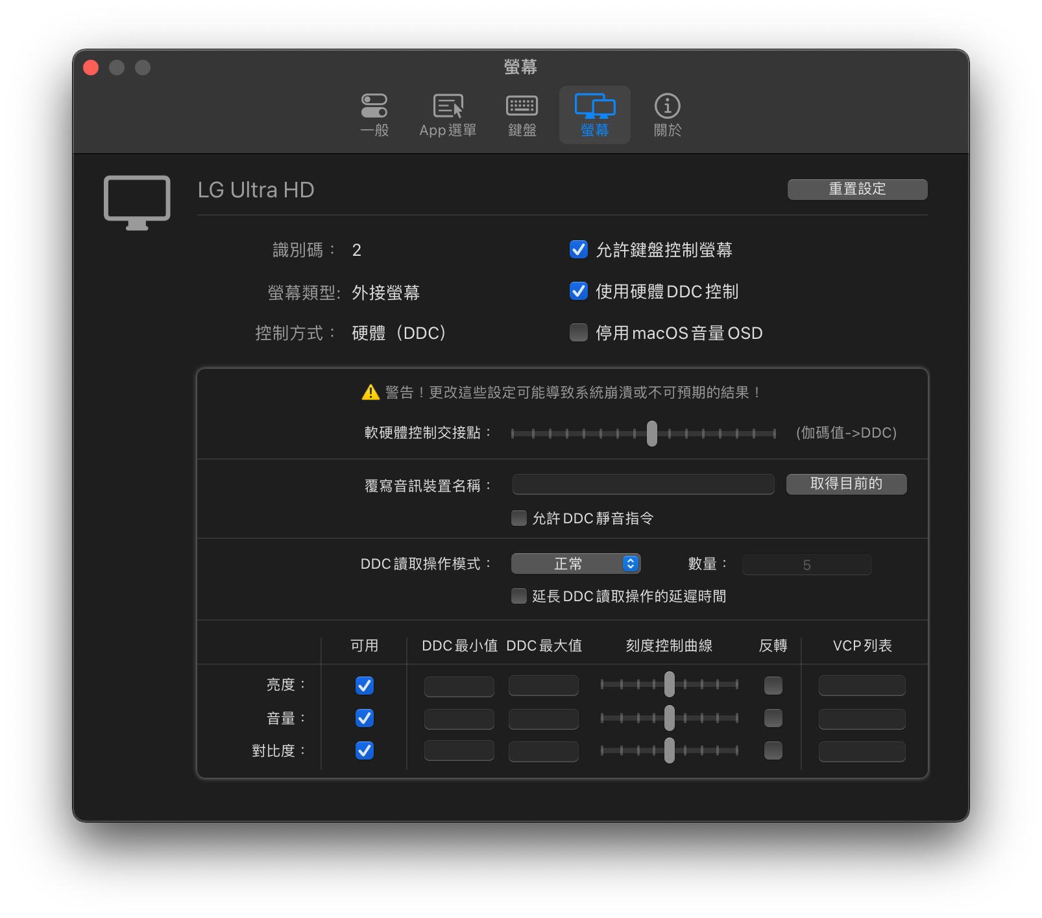The image size is (1042, 918).
Task: Click 亮度 DDC 最大值 field
Action: [x=544, y=686]
